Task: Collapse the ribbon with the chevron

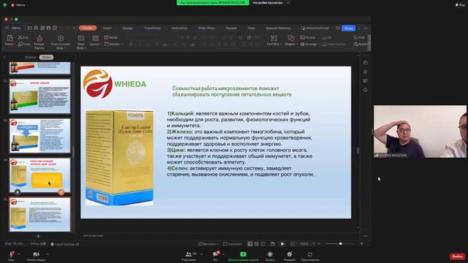Action: click(x=366, y=28)
